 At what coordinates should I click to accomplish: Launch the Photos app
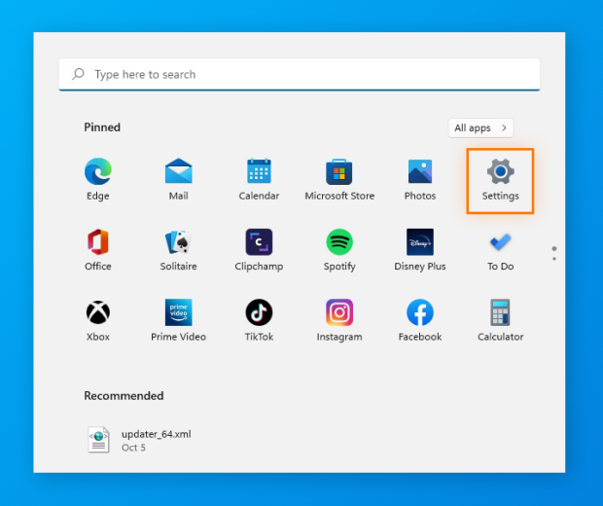(420, 173)
